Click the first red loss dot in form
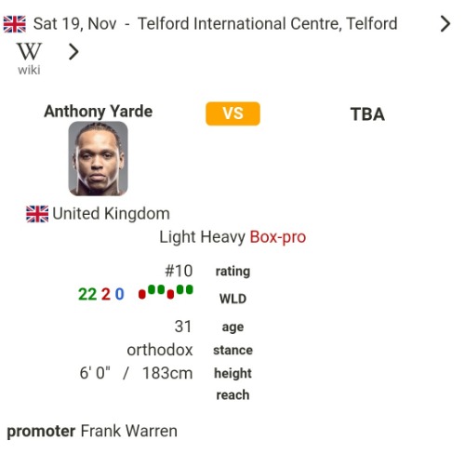 click(x=142, y=294)
